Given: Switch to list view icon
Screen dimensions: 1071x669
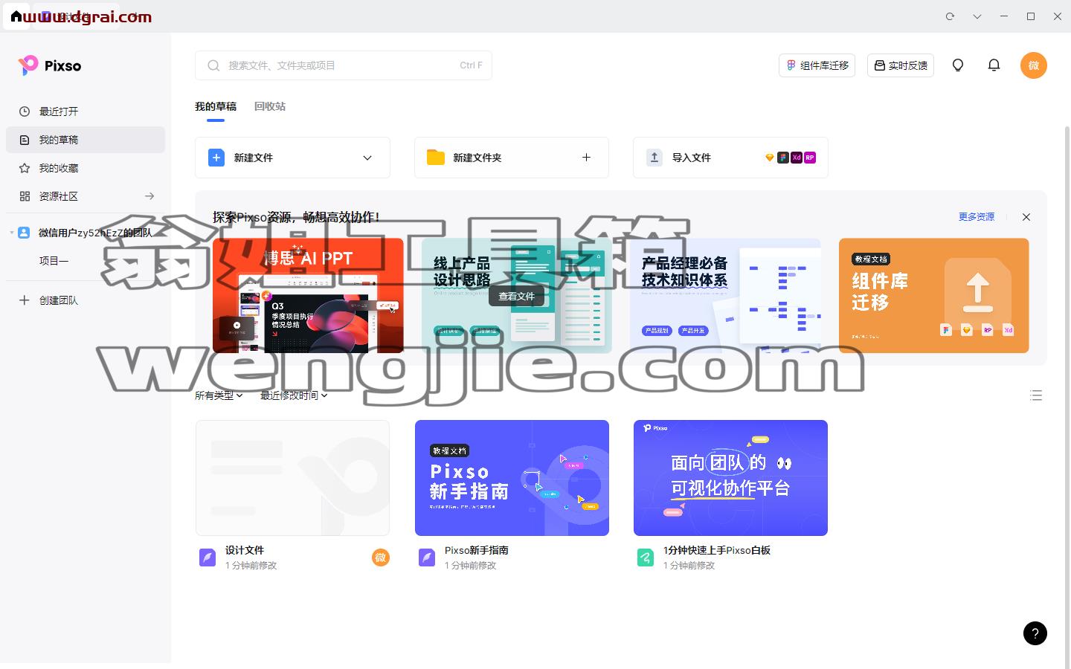Looking at the screenshot, I should 1036,395.
